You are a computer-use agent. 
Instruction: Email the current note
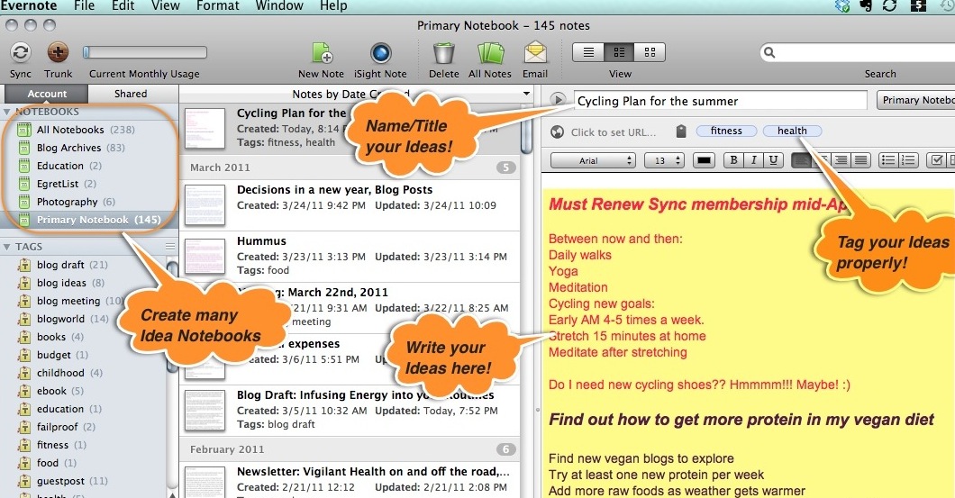(x=535, y=52)
